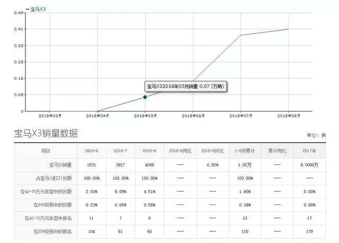Click SUV rank 179 cell
Viewport: 339px width, 243px height.
pos(309,231)
